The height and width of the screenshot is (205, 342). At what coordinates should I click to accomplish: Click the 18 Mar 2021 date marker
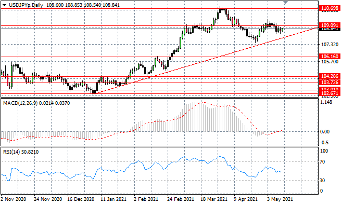coord(214,199)
